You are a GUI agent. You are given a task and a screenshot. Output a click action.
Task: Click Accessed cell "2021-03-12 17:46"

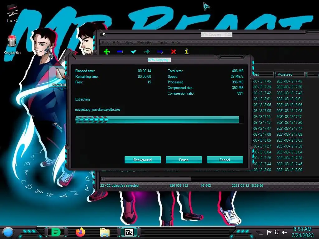point(289,164)
